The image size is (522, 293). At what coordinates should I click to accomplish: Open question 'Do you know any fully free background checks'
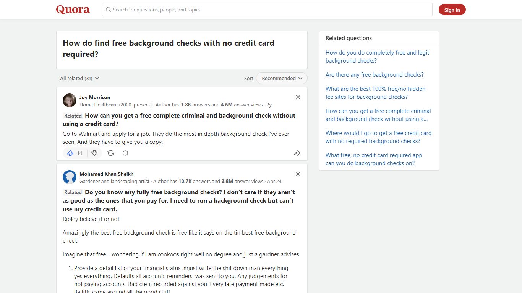point(179,201)
